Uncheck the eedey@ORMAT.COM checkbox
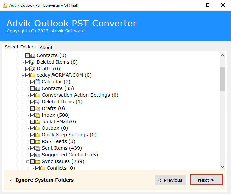This screenshot has width=231, height=194. tap(27, 75)
